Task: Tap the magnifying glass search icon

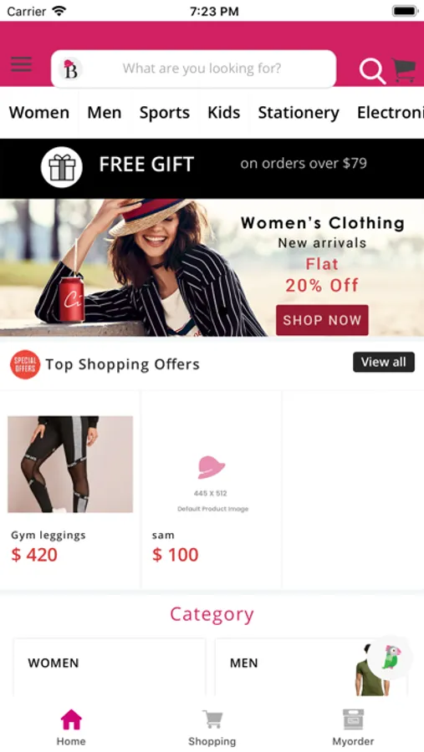Action: click(x=372, y=71)
